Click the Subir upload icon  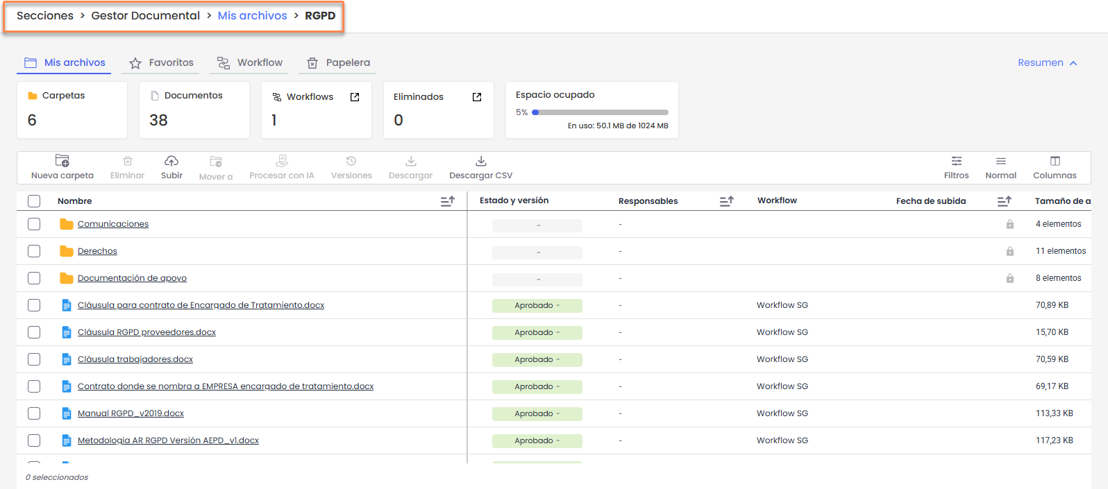pos(171,161)
